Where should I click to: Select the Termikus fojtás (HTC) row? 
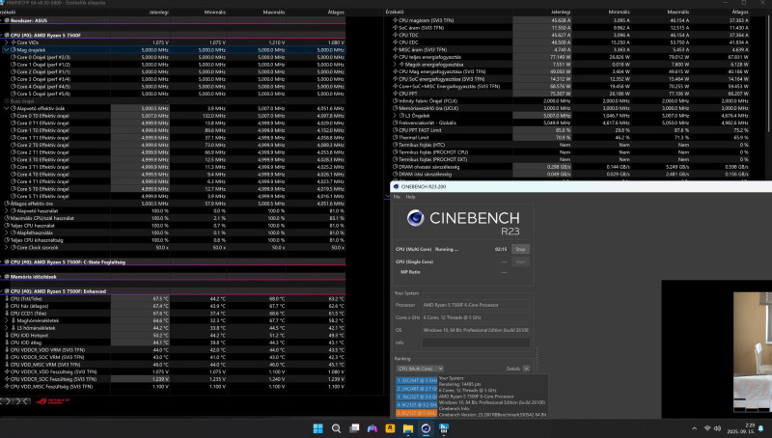pyautogui.click(x=570, y=145)
